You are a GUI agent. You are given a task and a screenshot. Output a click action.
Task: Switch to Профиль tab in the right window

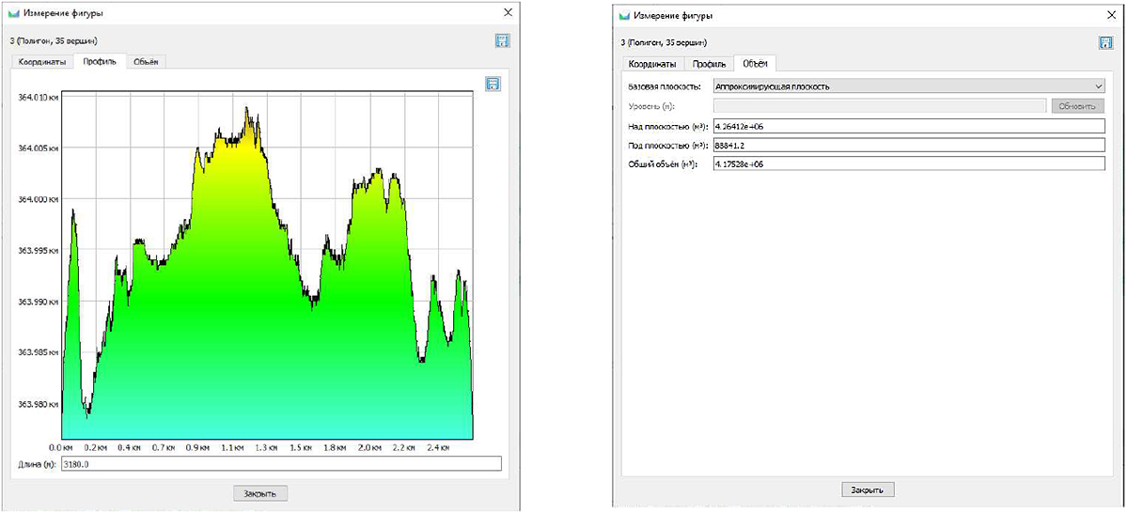coord(709,65)
